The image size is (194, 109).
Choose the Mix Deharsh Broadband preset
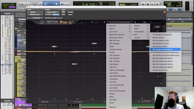(x=165, y=49)
